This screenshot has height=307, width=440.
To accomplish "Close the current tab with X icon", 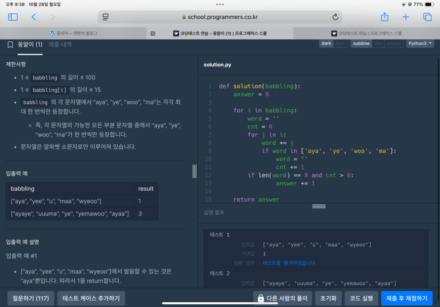I will pyautogui.click(x=153, y=33).
